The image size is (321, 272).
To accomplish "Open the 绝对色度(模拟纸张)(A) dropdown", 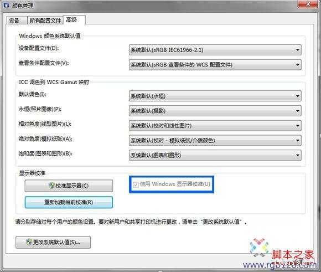I will pos(215,140).
